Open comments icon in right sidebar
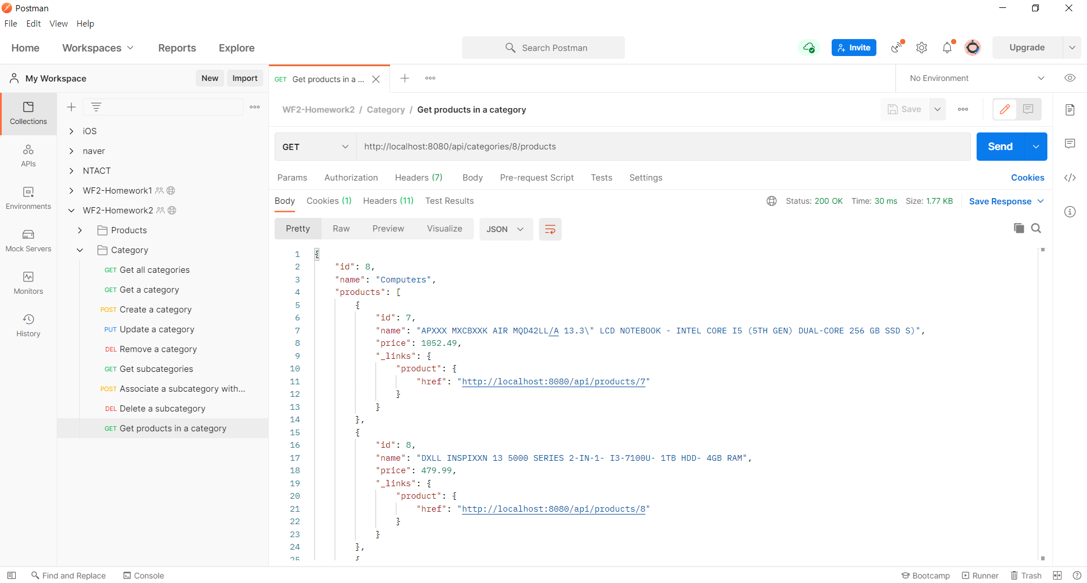 pyautogui.click(x=1070, y=144)
